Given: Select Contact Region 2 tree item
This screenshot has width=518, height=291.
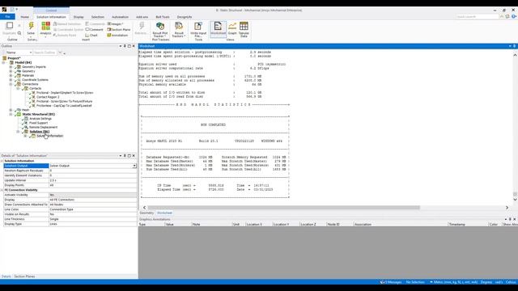Looking at the screenshot, I should [x=48, y=97].
